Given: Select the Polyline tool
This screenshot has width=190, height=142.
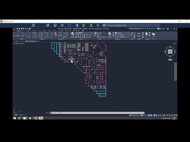Looking at the screenshot, I should (x=18, y=34).
